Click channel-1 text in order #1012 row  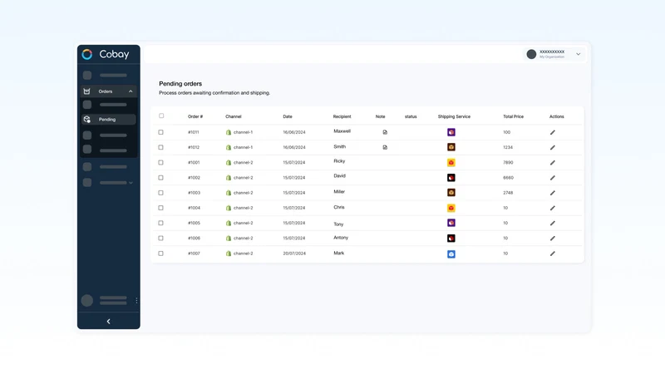click(x=243, y=148)
